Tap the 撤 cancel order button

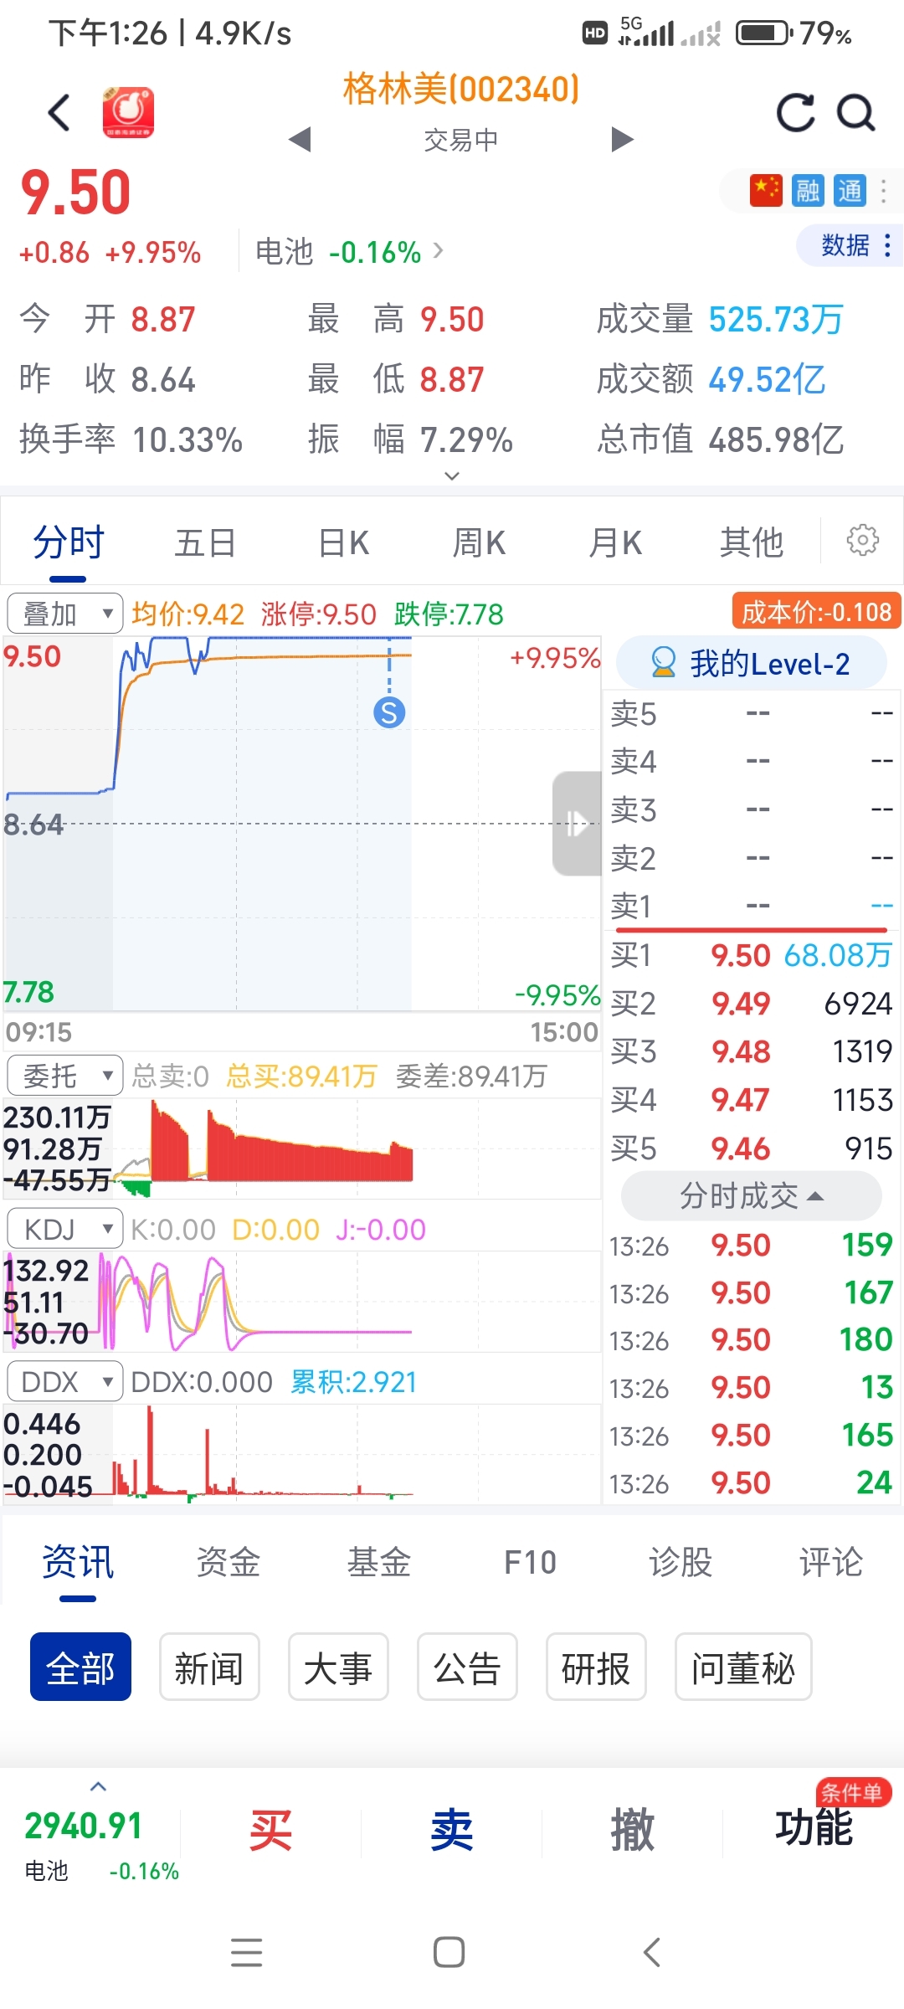(633, 1830)
